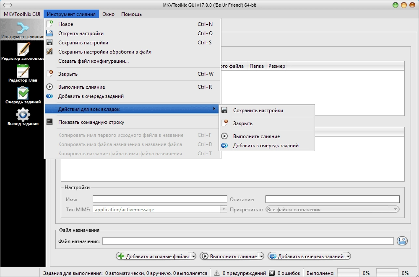Click the Добавить исходные файлы button
Screen dimensions: 419x277
click(x=154, y=256)
